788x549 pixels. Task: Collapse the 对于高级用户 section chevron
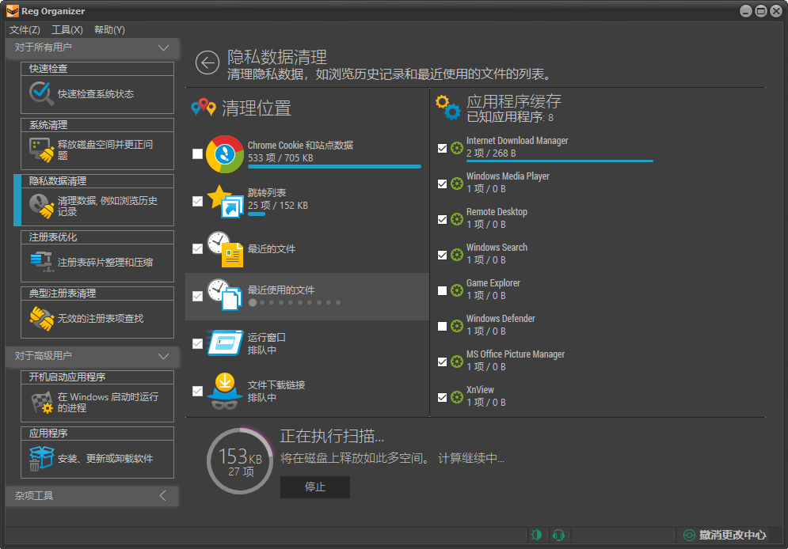click(x=163, y=356)
